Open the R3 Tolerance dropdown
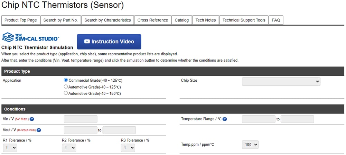Viewport: 346px width, 155px height. pos(127,148)
